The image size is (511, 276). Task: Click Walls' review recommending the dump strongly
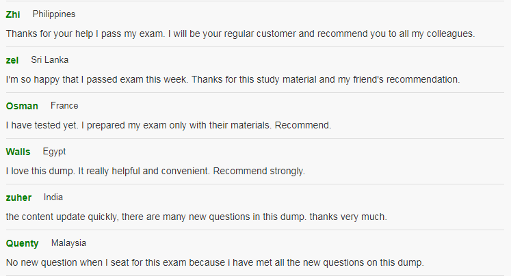[155, 171]
